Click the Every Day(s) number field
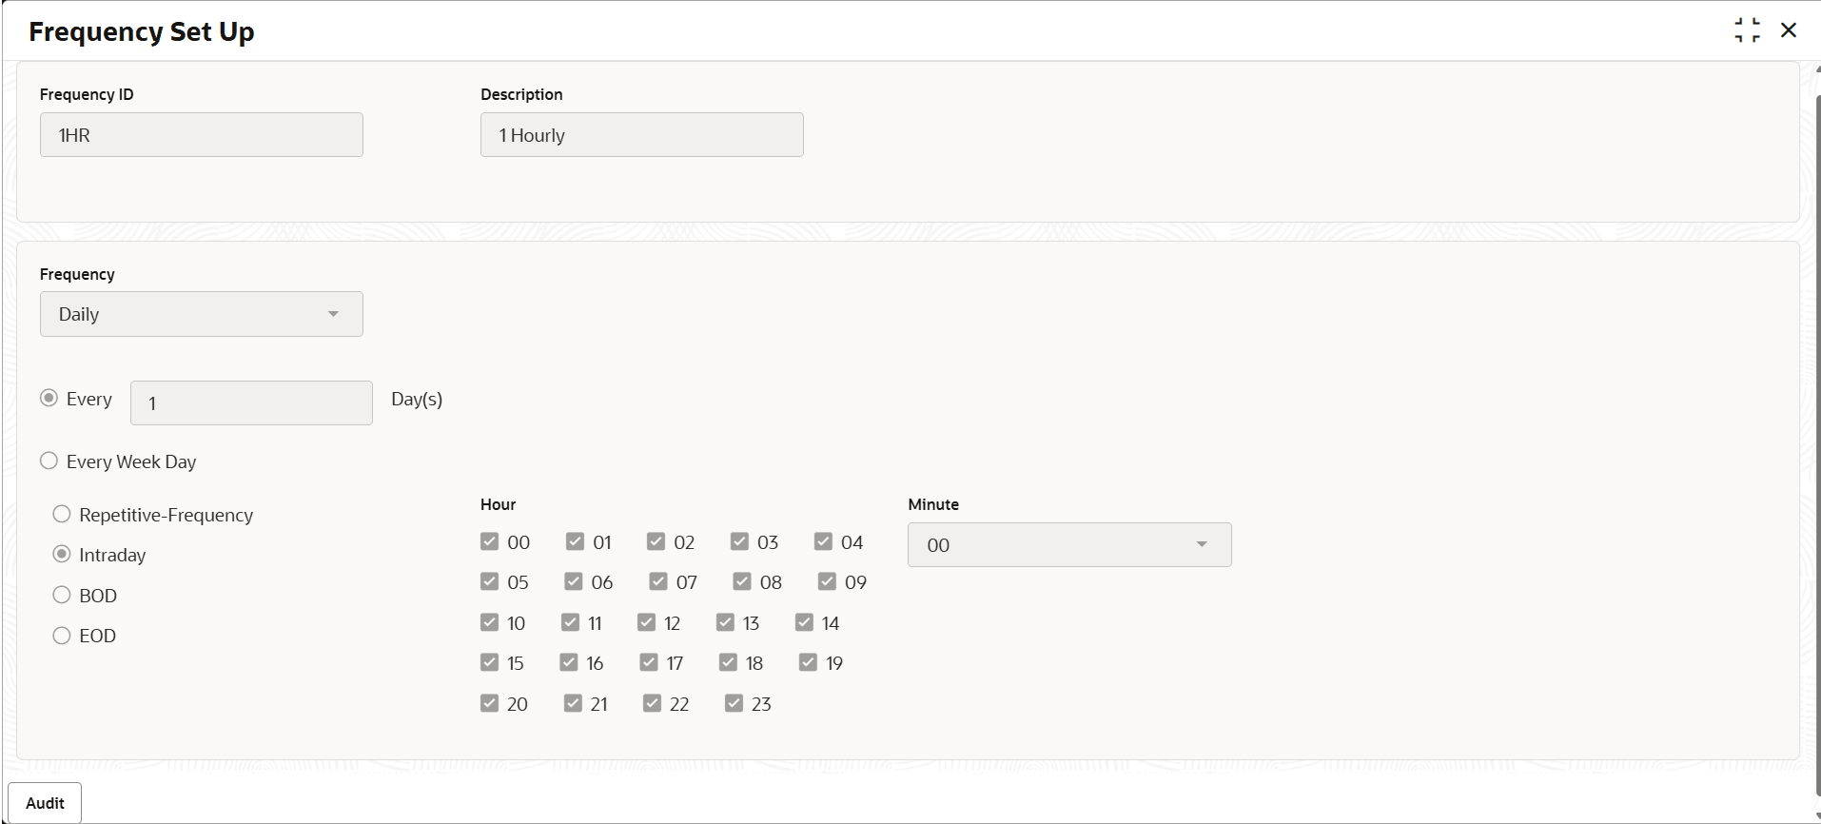The width and height of the screenshot is (1821, 824). point(251,403)
